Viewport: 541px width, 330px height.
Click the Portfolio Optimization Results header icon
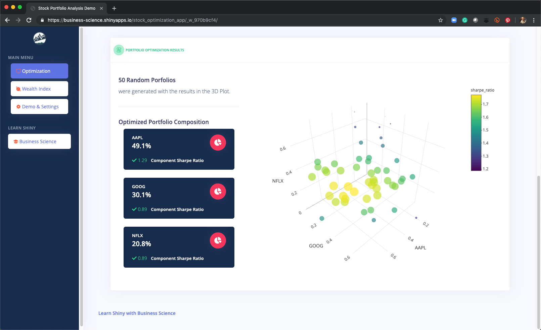click(119, 50)
